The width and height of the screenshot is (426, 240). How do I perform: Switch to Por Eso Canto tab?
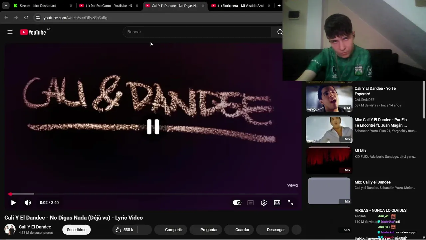(x=108, y=6)
